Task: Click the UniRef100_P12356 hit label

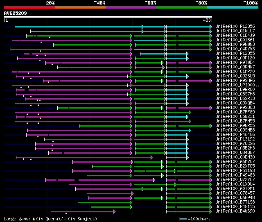Action: [x=235, y=26]
